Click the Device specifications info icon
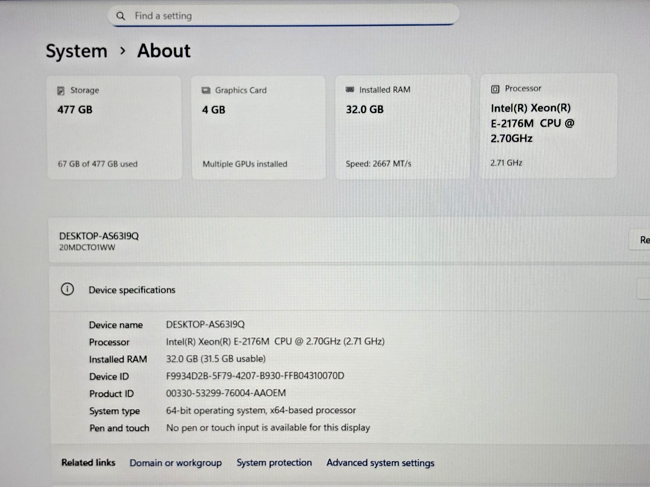This screenshot has width=650, height=487. tap(67, 289)
